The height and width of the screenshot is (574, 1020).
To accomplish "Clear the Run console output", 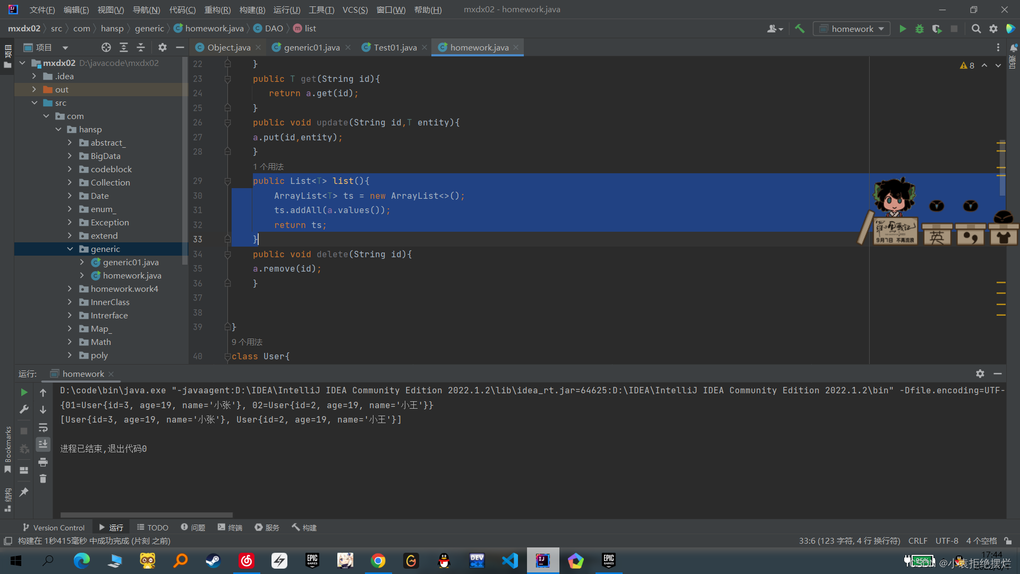I will [x=43, y=479].
